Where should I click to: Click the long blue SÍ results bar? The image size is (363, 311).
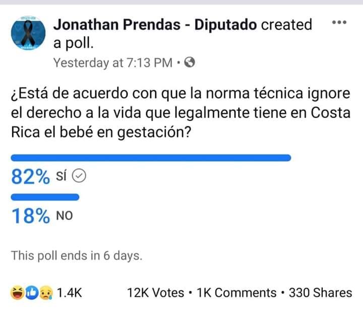[151, 158]
